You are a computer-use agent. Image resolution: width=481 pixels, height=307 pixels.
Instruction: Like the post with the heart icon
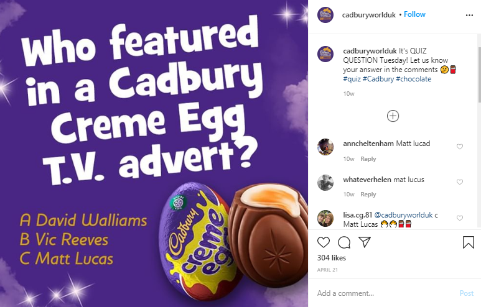[324, 242]
